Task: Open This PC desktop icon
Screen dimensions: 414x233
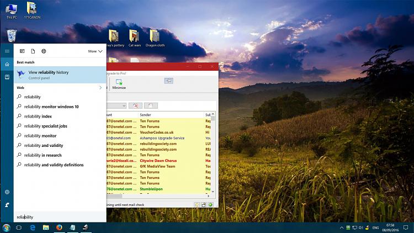Action: pyautogui.click(x=12, y=12)
